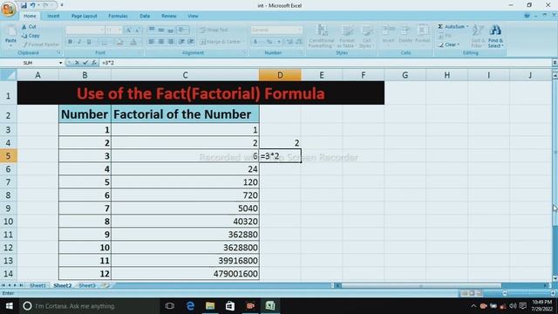Toggle Wrap Text

214,30
